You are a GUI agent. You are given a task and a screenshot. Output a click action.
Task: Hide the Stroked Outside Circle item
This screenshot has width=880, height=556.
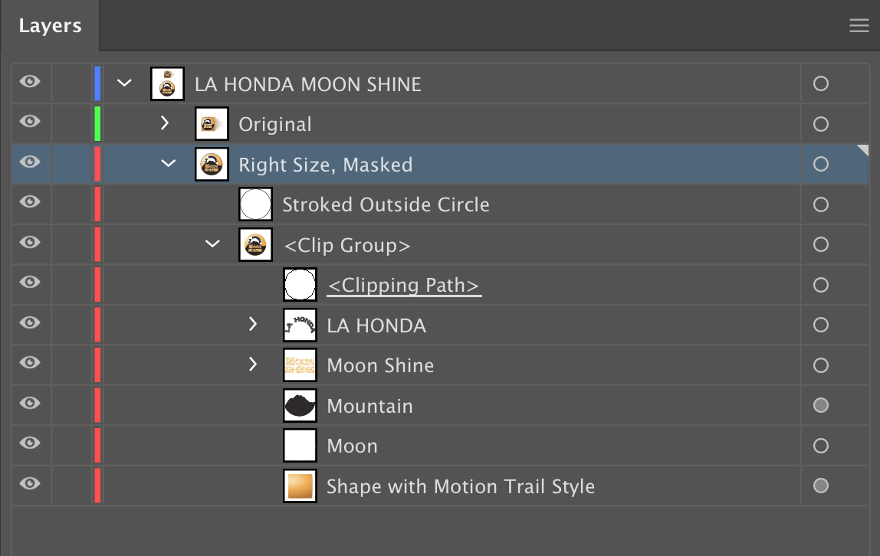pos(31,201)
